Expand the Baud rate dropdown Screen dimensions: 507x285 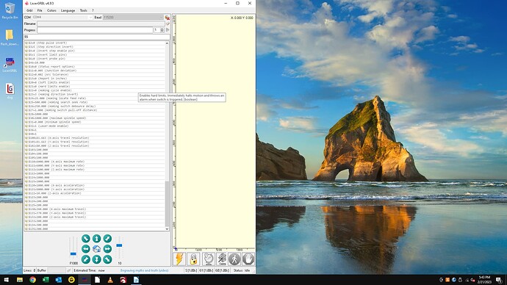click(133, 17)
